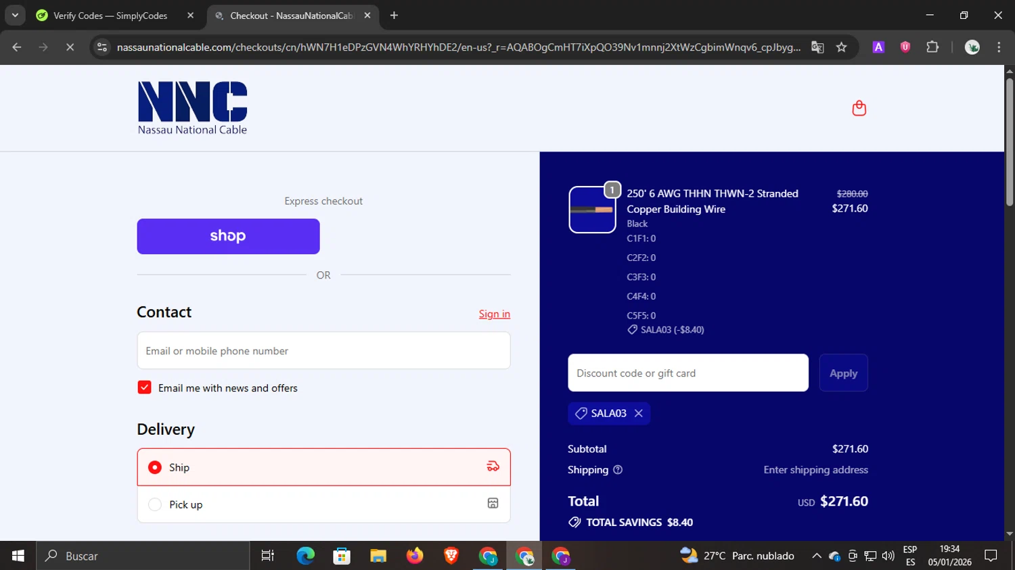
Task: Bookmark this page with star icon
Action: coord(841,47)
